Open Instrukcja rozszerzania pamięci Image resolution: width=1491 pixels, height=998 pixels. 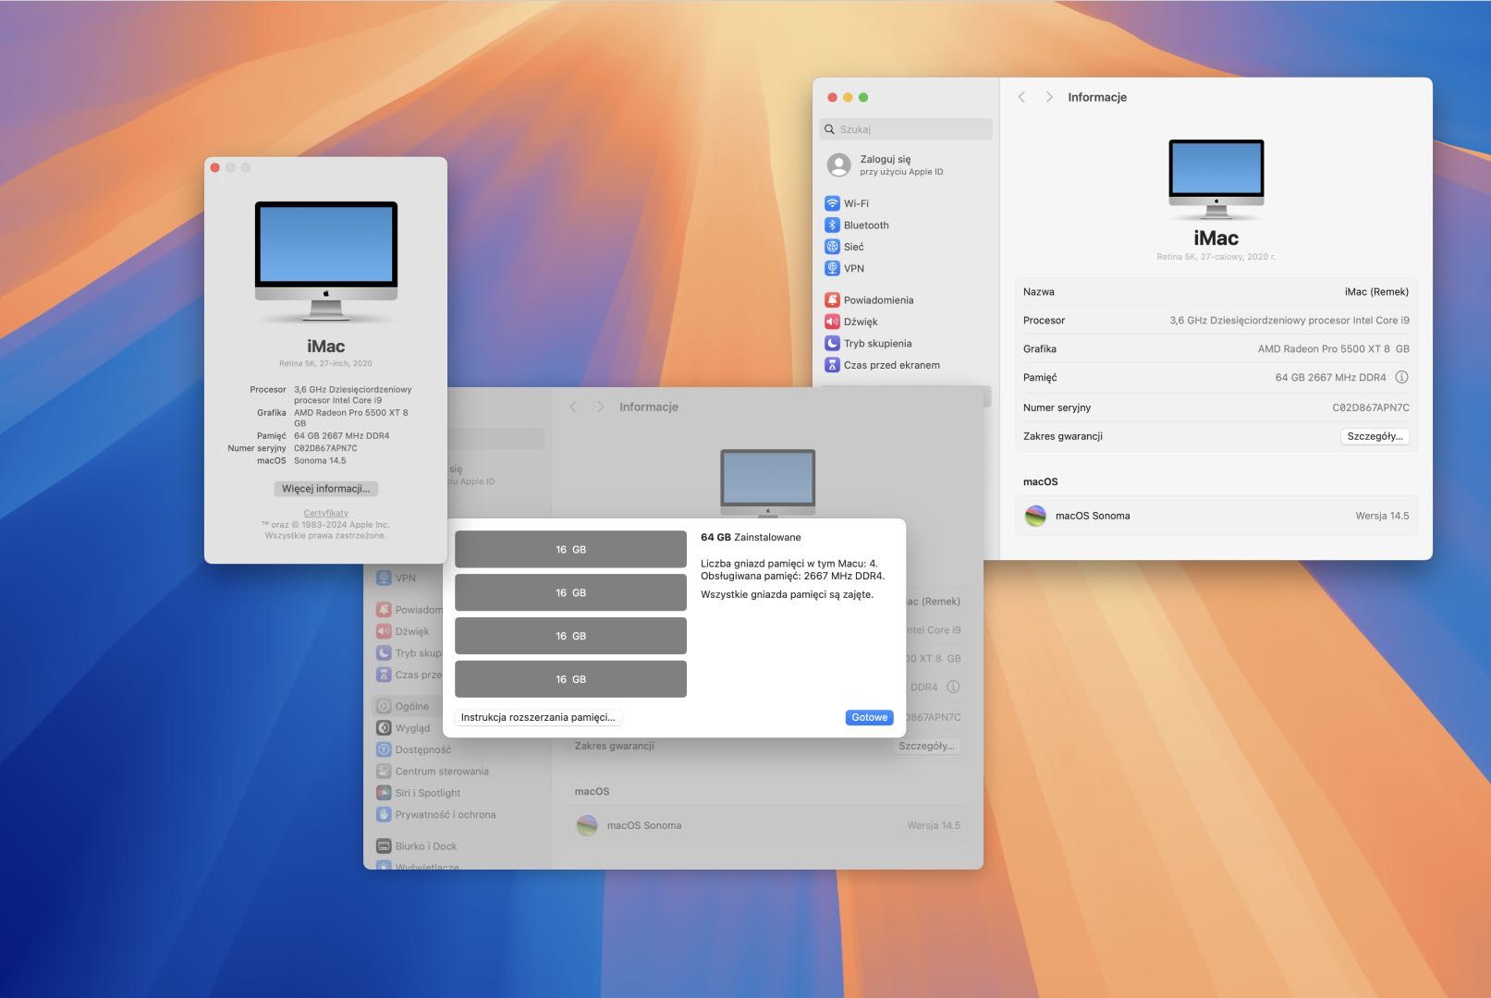[538, 717]
